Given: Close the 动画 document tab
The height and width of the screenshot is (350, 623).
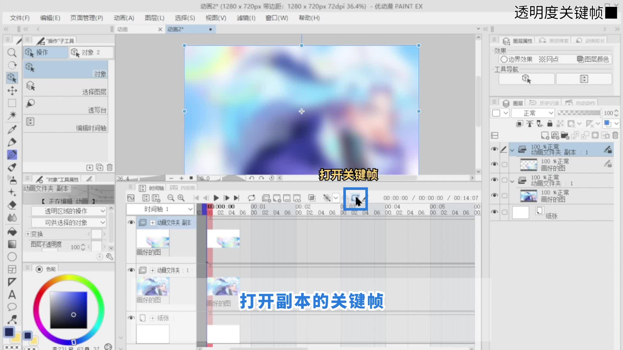Looking at the screenshot, I should tap(160, 29).
